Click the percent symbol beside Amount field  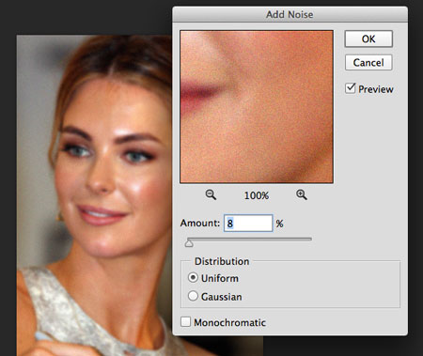click(x=279, y=224)
